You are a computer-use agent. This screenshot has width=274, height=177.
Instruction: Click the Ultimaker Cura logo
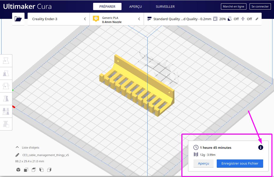(x=27, y=6)
